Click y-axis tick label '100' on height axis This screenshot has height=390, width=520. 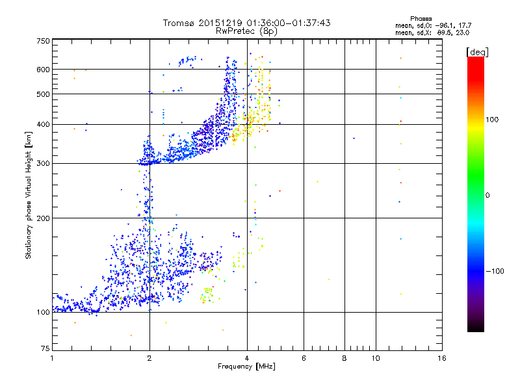pyautogui.click(x=44, y=313)
